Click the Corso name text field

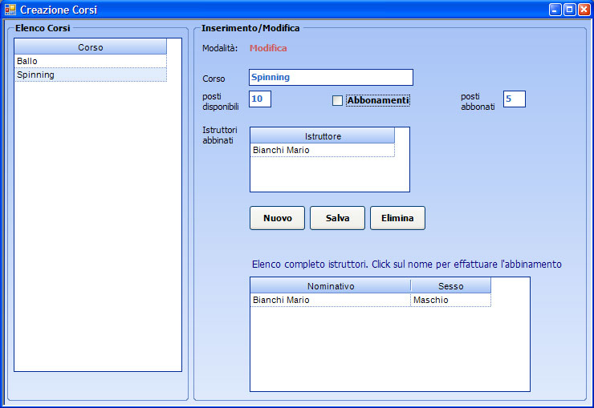[331, 78]
